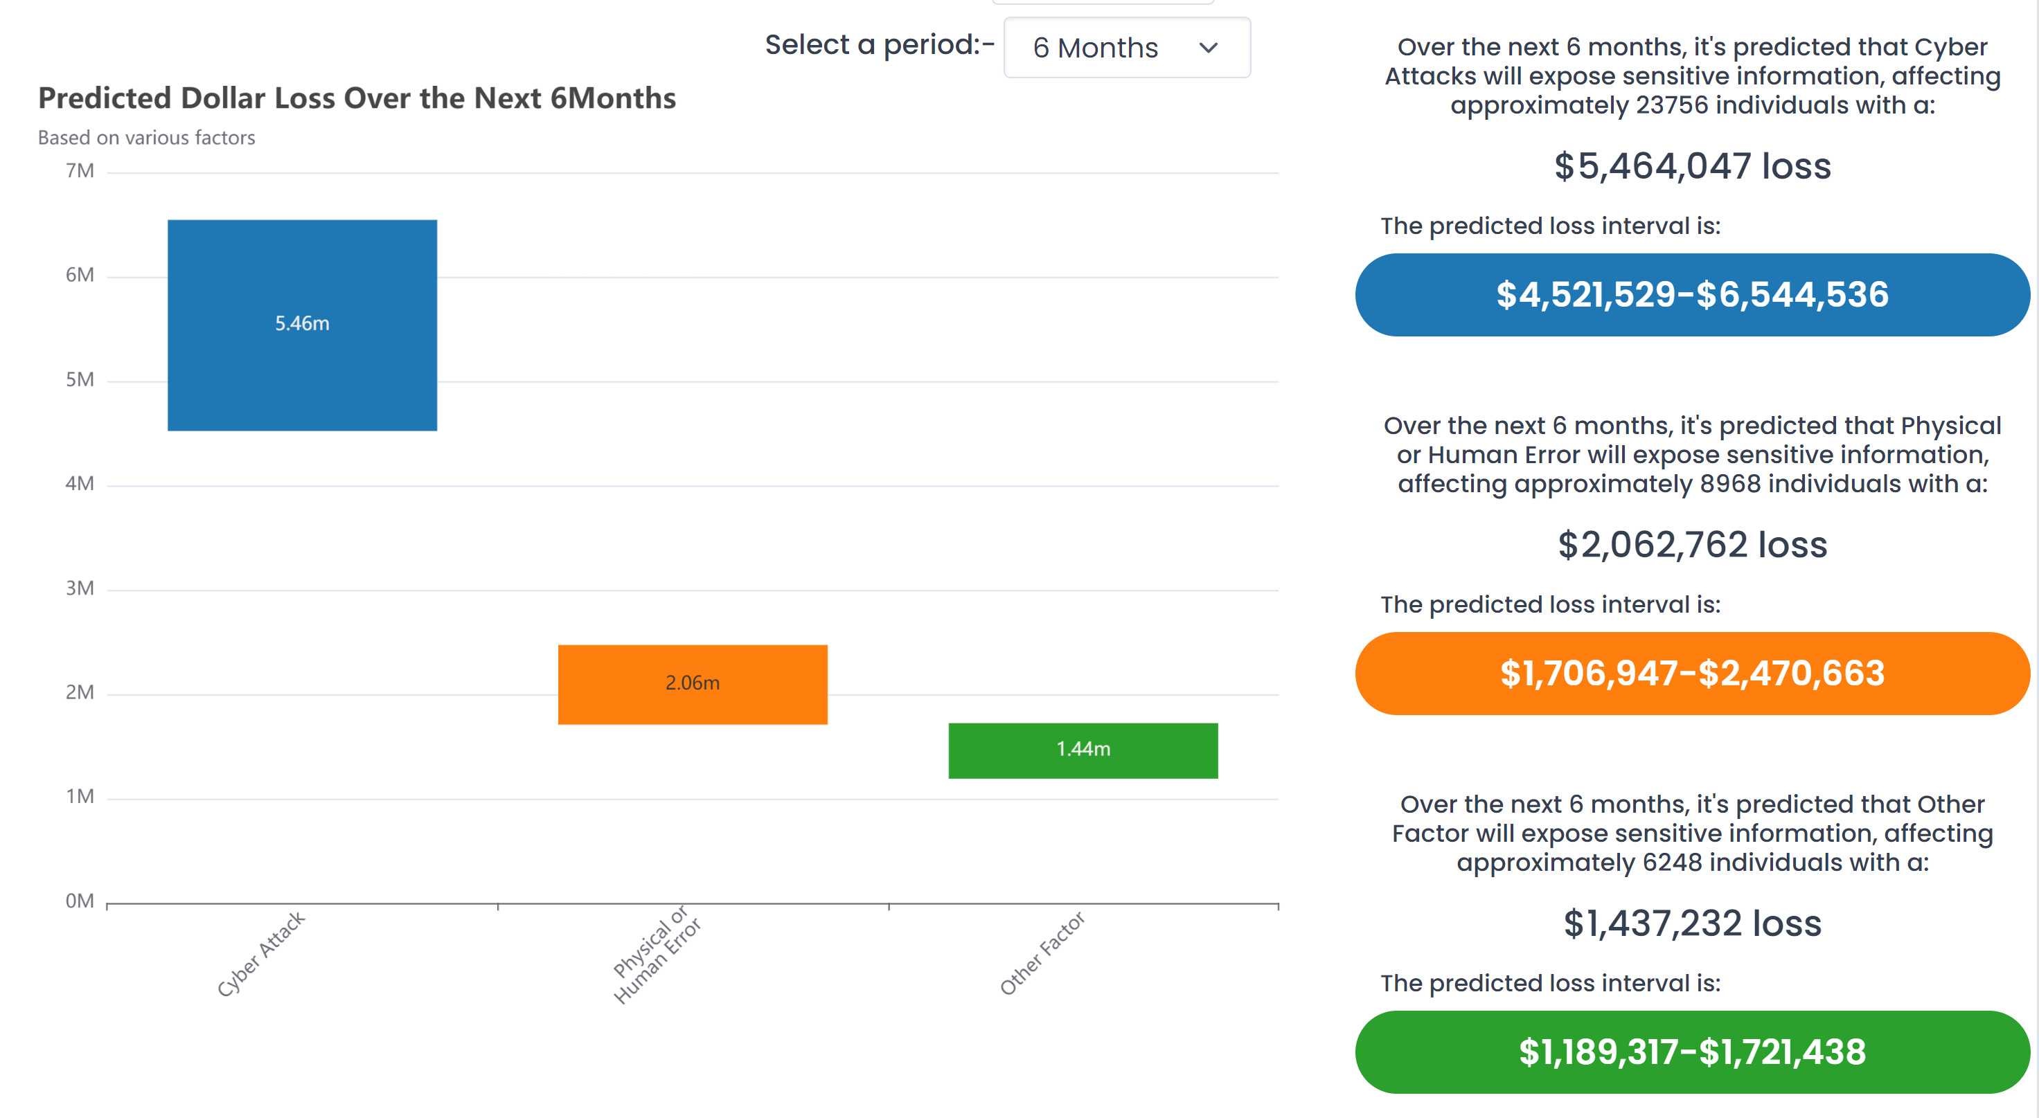
Task: Open the 6 Months period dropdown
Action: [1125, 48]
